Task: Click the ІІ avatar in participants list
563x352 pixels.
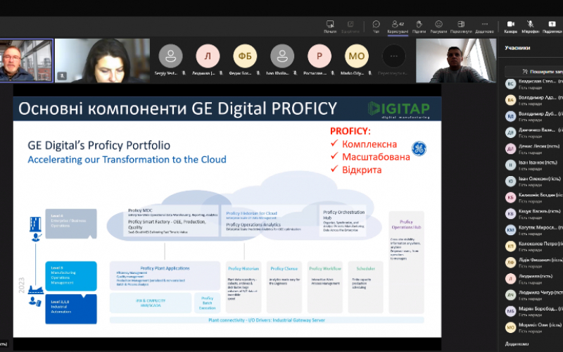Action: [x=511, y=165]
